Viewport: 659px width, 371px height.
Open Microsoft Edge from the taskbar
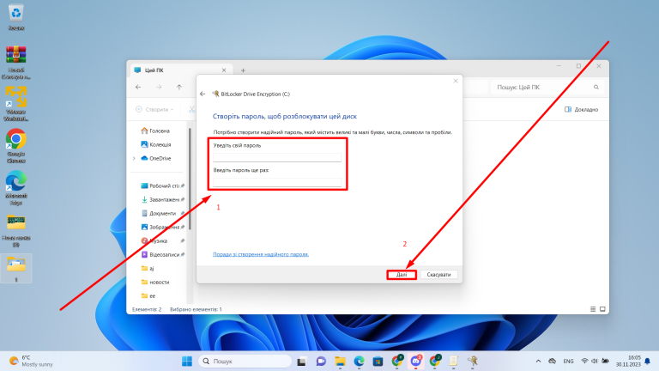click(359, 361)
